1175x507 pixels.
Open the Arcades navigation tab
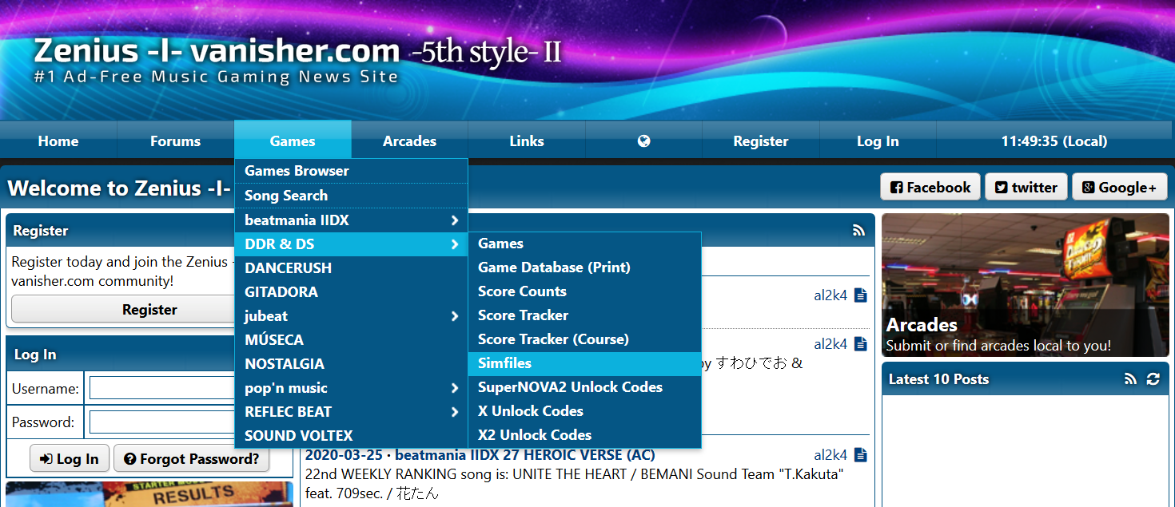pyautogui.click(x=409, y=141)
